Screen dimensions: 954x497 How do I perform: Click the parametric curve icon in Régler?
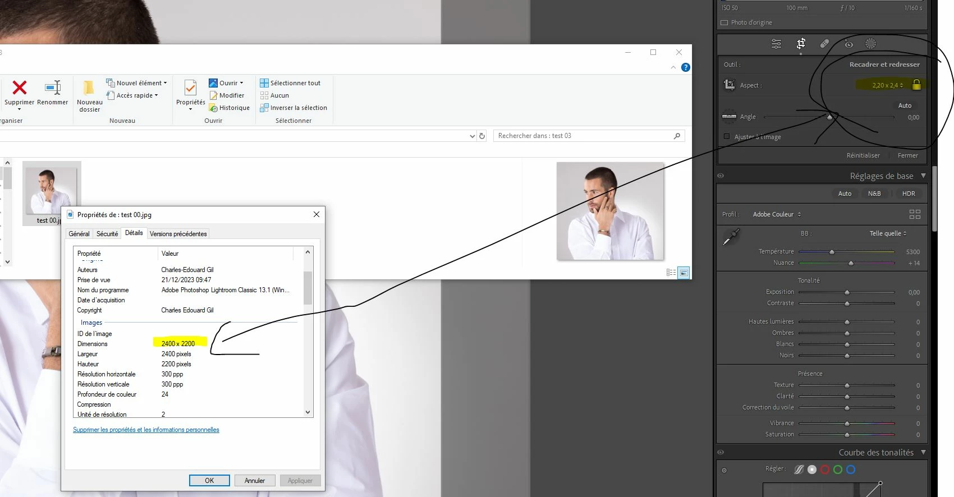pos(799,470)
